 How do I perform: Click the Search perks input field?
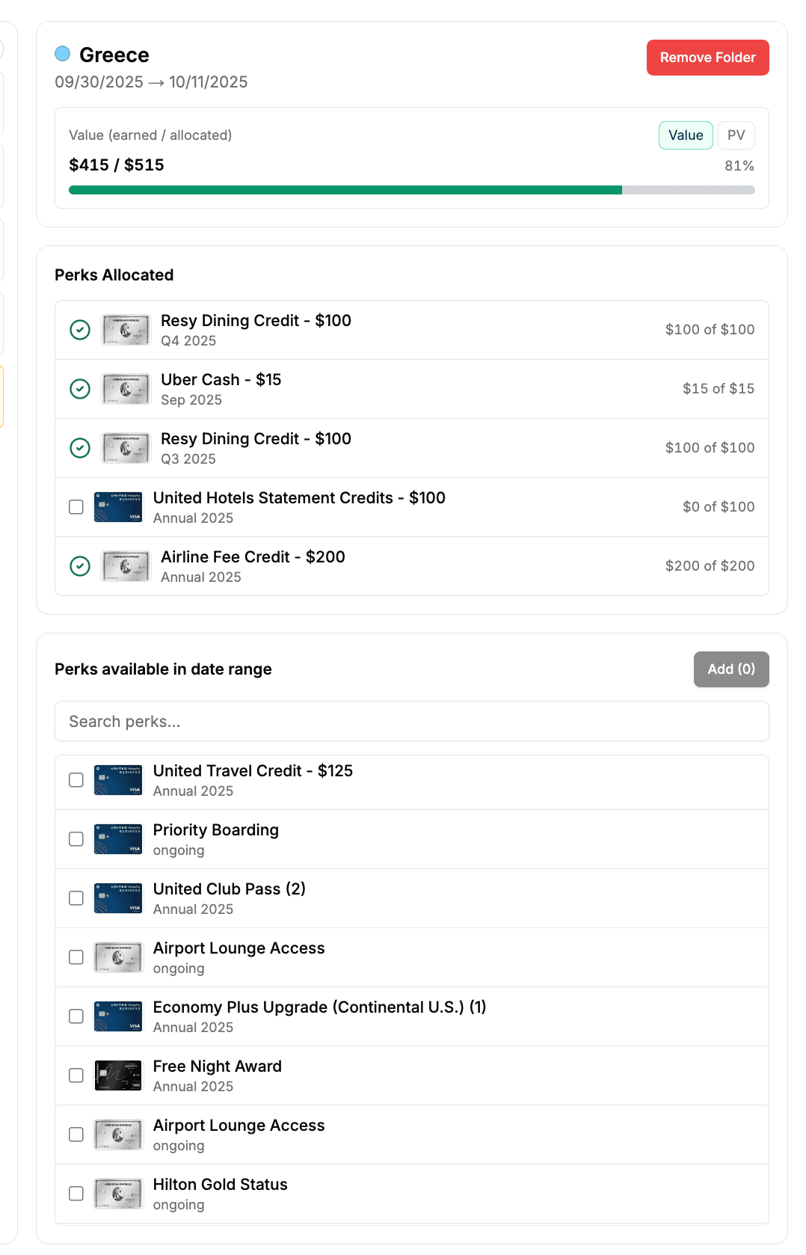[x=411, y=720]
